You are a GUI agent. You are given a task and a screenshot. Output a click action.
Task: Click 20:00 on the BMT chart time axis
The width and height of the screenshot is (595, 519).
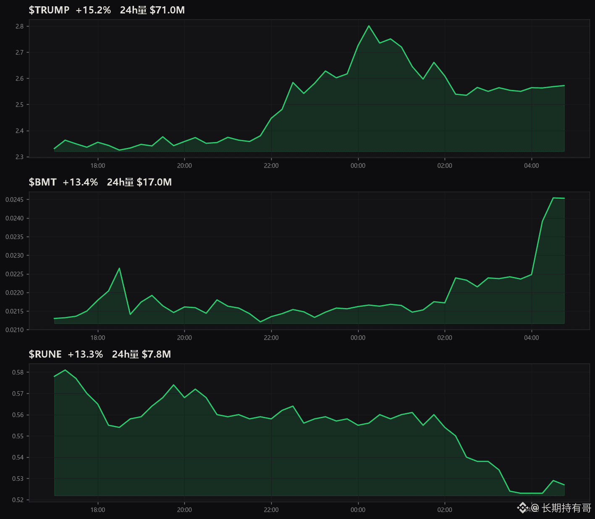184,338
